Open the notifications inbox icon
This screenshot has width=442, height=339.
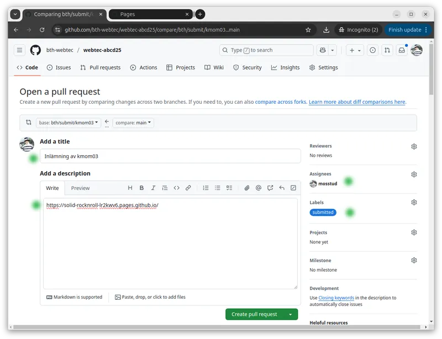pos(402,50)
